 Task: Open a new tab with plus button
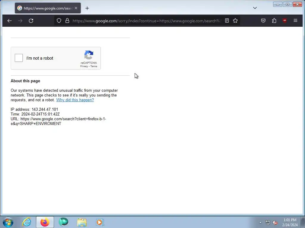pyautogui.click(x=87, y=8)
